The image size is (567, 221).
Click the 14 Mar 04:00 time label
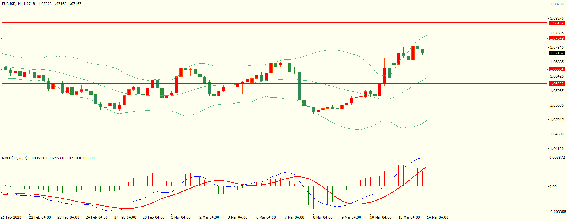tap(437, 217)
